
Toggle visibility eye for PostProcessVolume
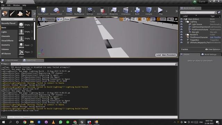[x=181, y=30]
